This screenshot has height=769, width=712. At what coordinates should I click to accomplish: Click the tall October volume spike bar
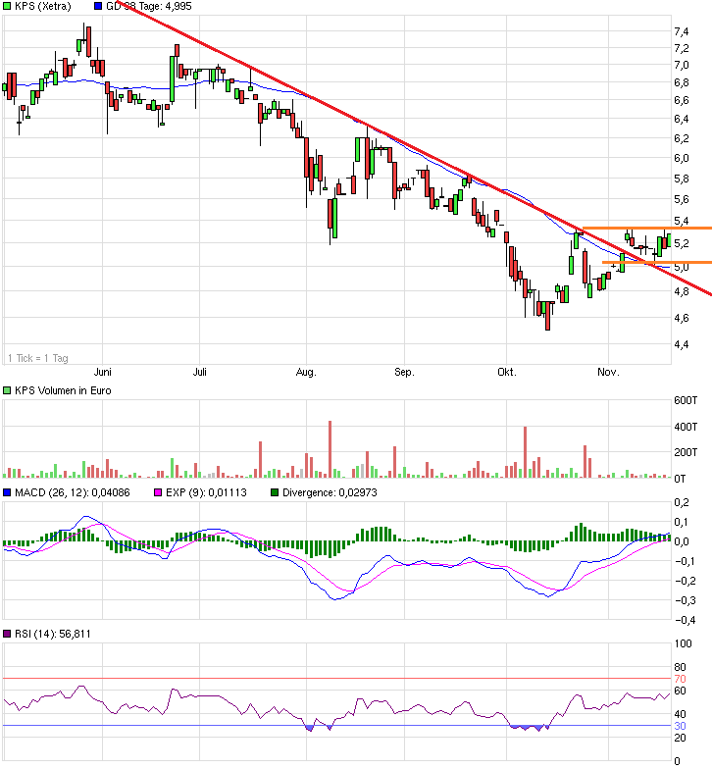pyautogui.click(x=526, y=452)
